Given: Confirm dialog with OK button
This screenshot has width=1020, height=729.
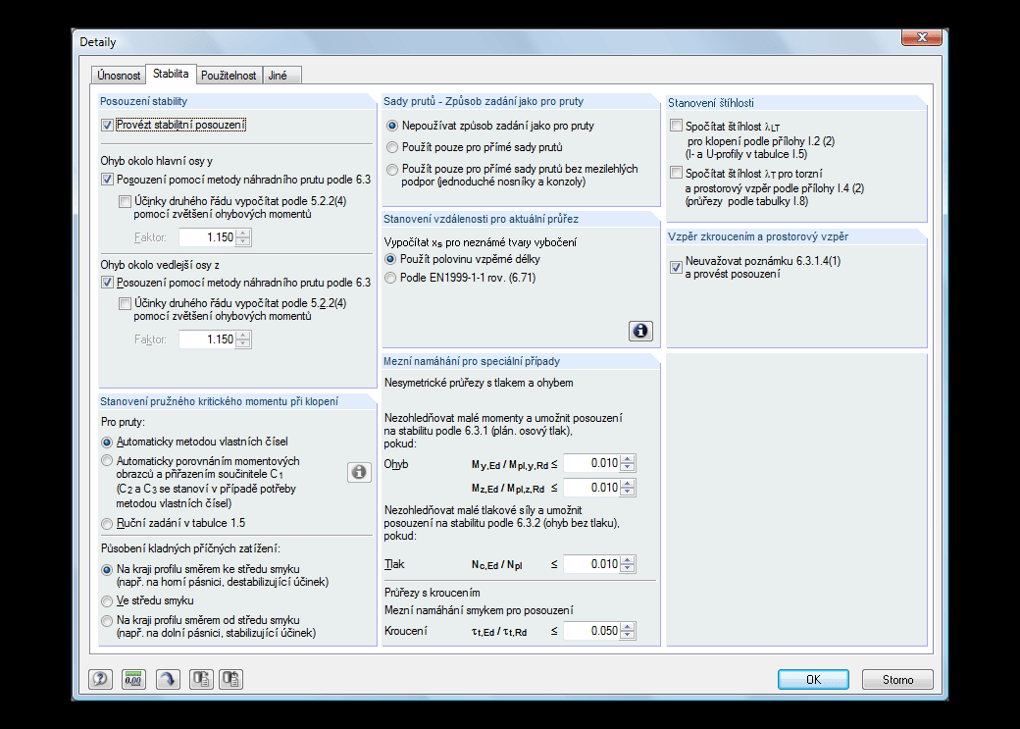Looking at the screenshot, I should point(813,680).
